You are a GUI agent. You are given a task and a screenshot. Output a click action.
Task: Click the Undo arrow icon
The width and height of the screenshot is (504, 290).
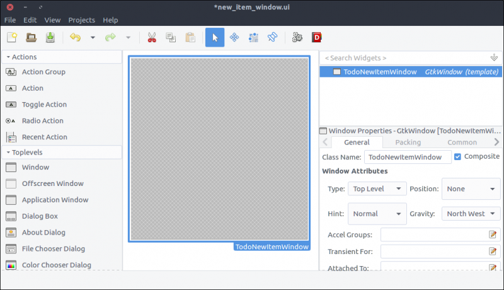tap(76, 38)
